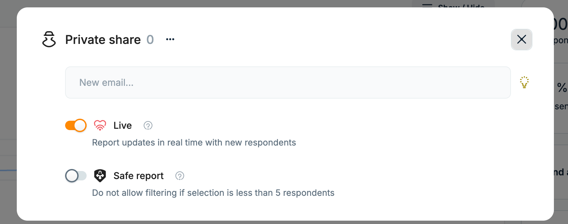Click the Safe report shield icon
This screenshot has width=568, height=224.
[100, 176]
